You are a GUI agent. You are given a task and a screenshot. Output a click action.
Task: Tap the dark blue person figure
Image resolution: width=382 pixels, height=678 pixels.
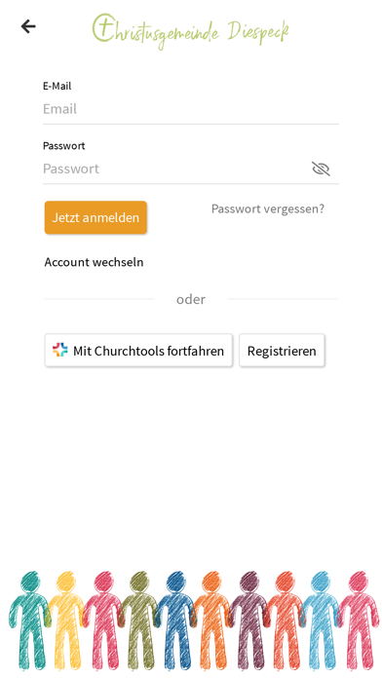[175, 621]
